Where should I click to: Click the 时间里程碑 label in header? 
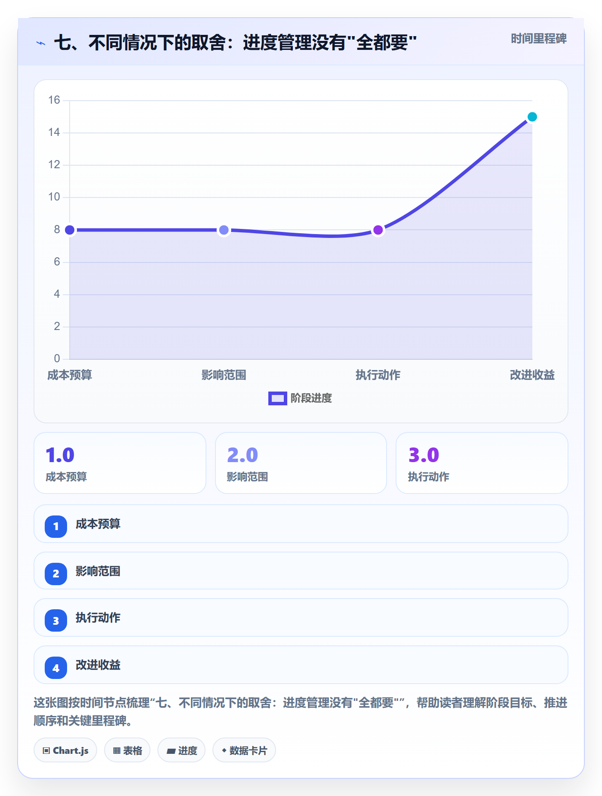point(539,39)
